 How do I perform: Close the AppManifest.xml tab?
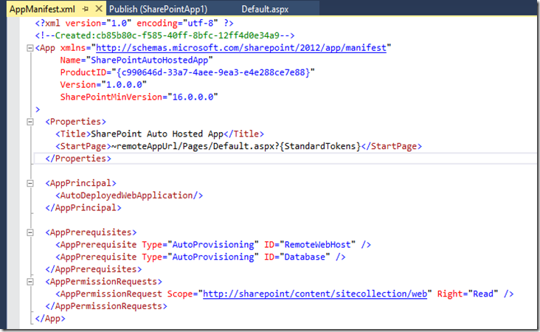99,9
